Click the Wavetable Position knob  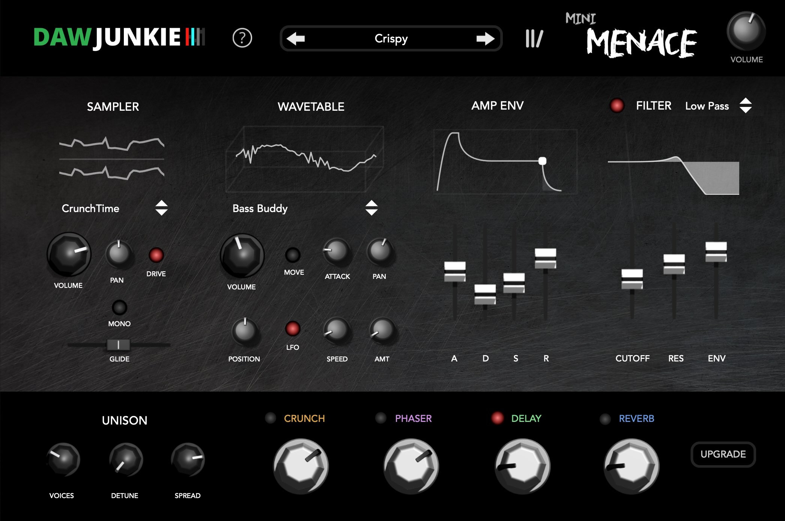pyautogui.click(x=245, y=331)
